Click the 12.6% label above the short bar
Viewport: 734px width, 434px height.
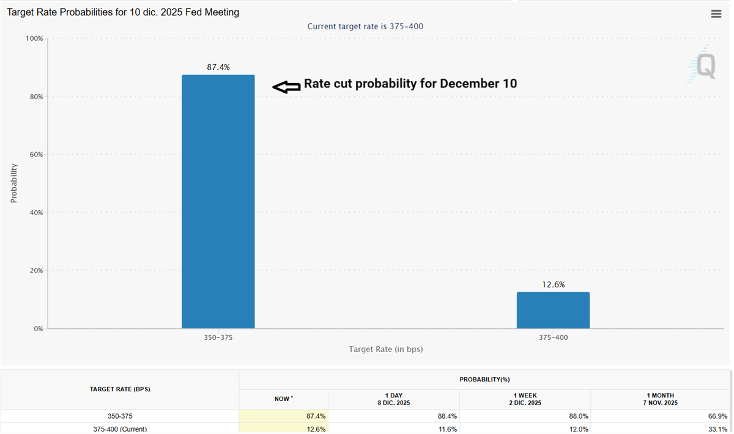[553, 284]
